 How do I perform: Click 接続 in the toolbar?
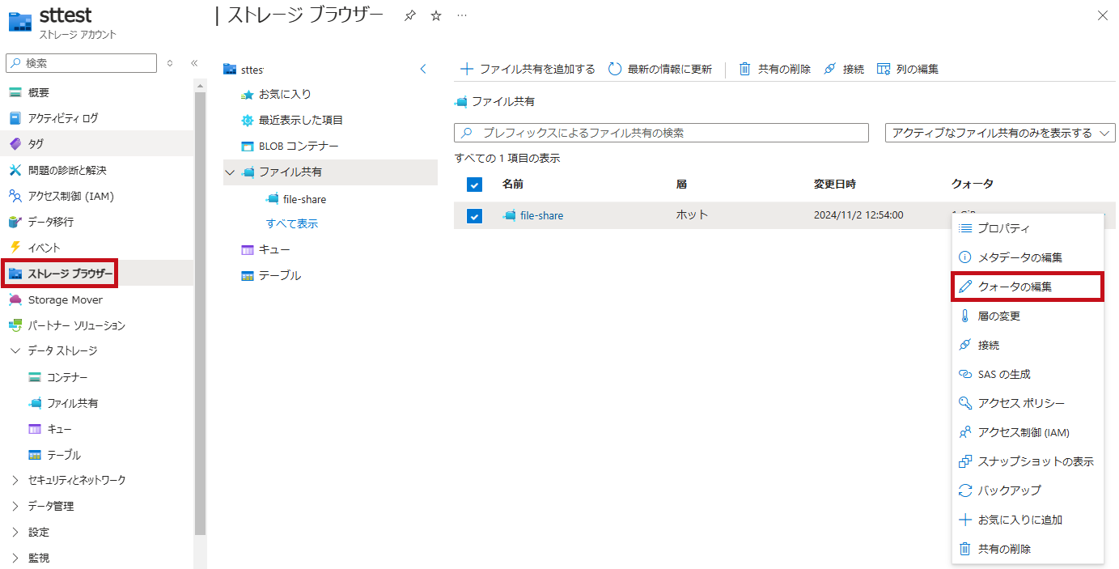[x=844, y=69]
